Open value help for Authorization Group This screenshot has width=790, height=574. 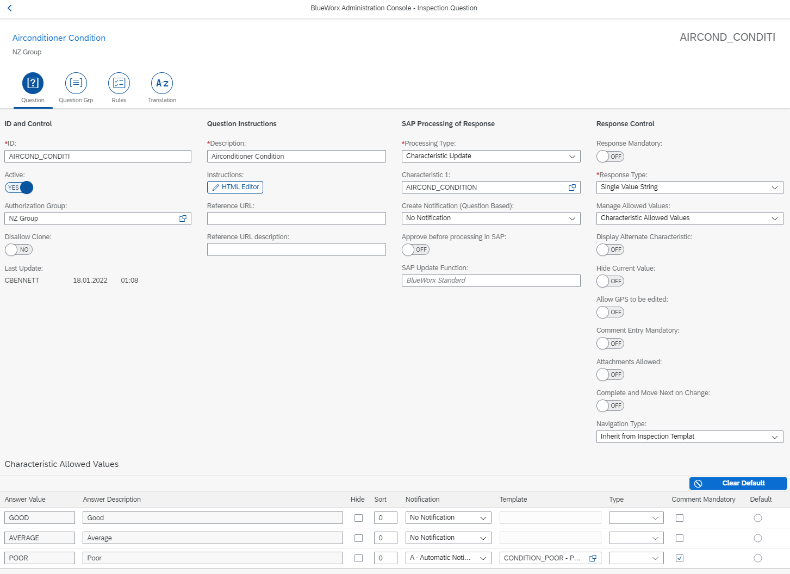tap(183, 219)
